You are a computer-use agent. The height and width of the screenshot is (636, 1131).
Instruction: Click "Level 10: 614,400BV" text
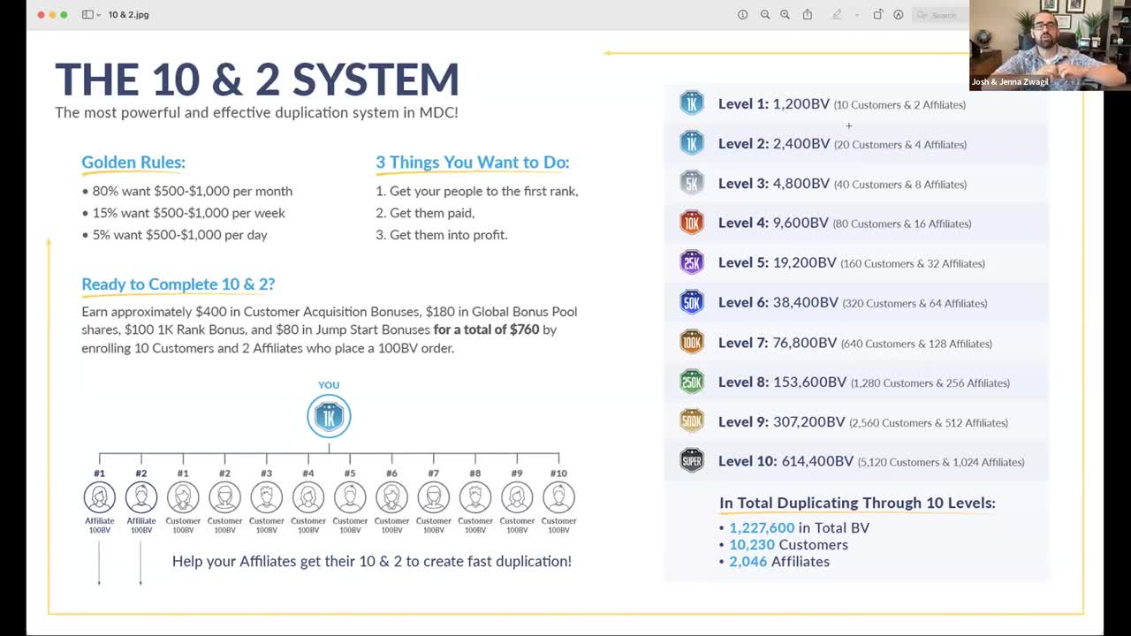click(x=786, y=461)
